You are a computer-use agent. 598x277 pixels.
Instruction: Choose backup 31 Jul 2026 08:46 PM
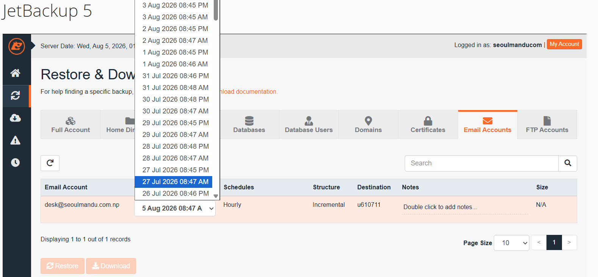coord(174,76)
